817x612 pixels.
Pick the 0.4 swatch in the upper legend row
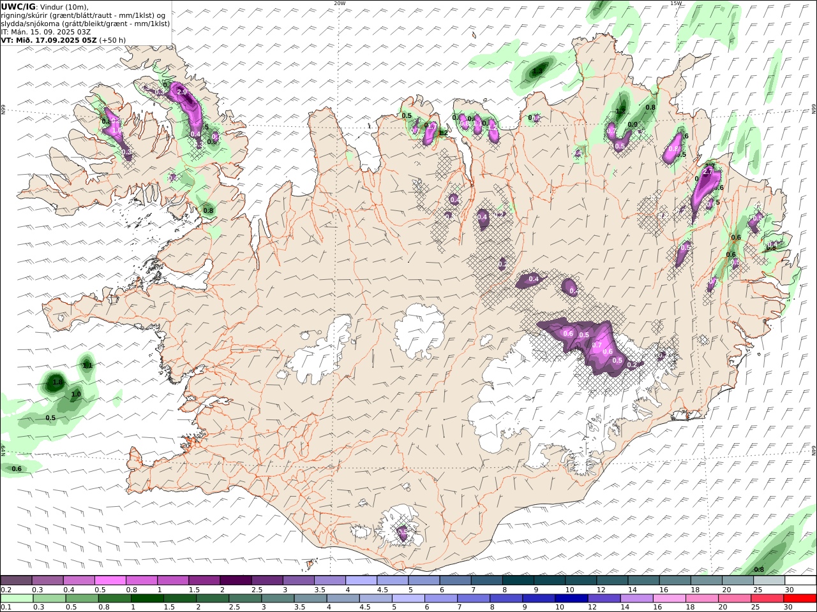click(79, 580)
